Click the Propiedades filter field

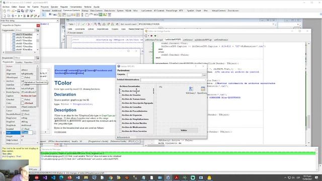point(25,58)
